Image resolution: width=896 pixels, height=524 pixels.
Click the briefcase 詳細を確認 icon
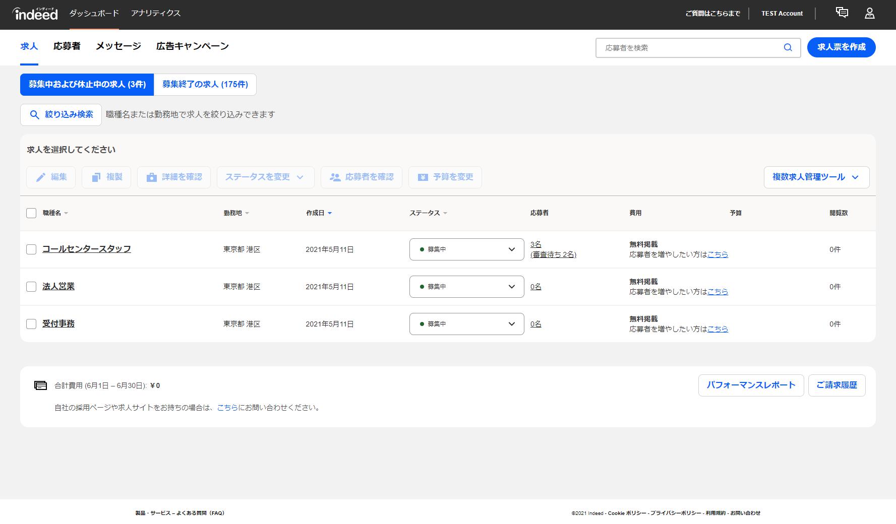tap(151, 177)
